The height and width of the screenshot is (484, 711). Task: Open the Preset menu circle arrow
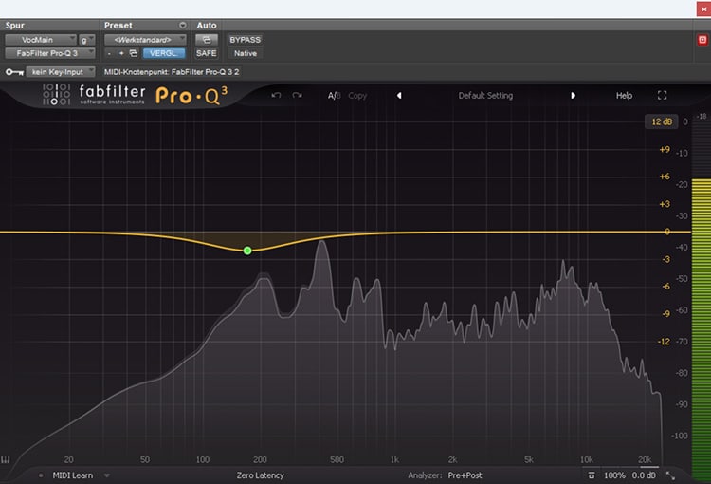click(182, 26)
